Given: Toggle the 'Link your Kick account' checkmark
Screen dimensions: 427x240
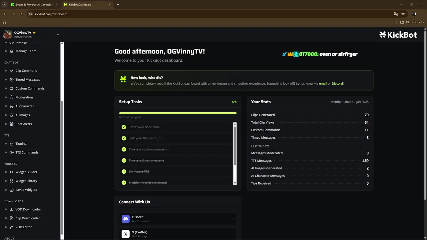Looking at the screenshot, I should [124, 138].
